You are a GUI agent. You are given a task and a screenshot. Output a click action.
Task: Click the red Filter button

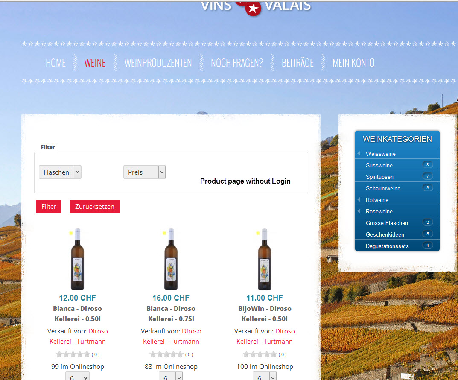pos(49,206)
